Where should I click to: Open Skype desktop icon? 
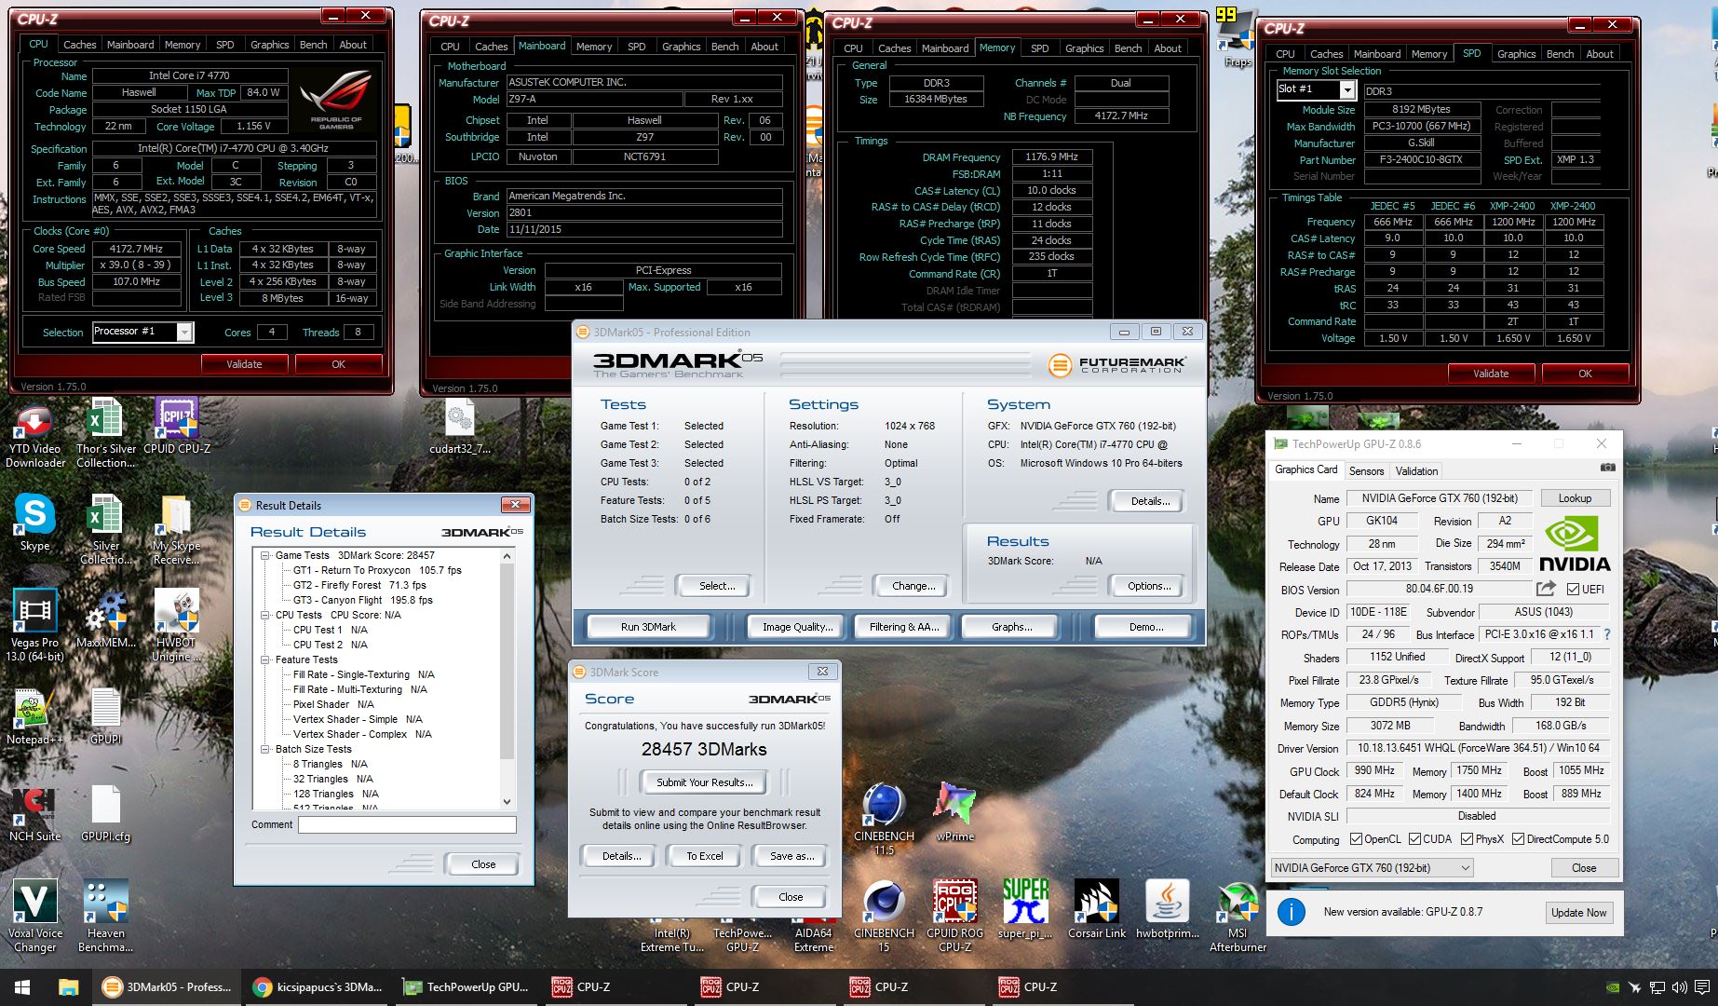pos(35,523)
